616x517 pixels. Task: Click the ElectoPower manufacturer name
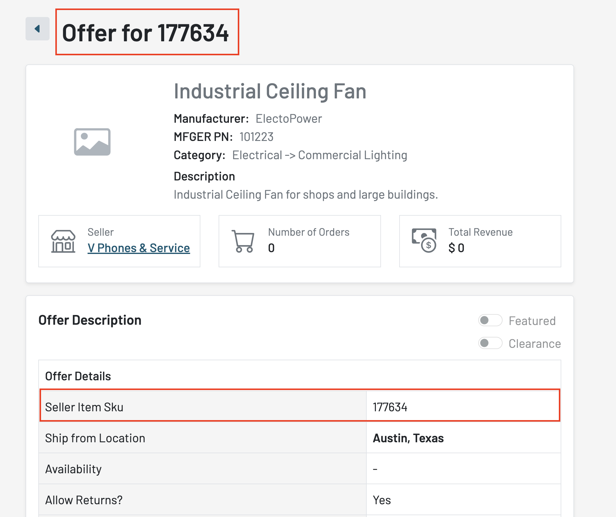pos(289,119)
